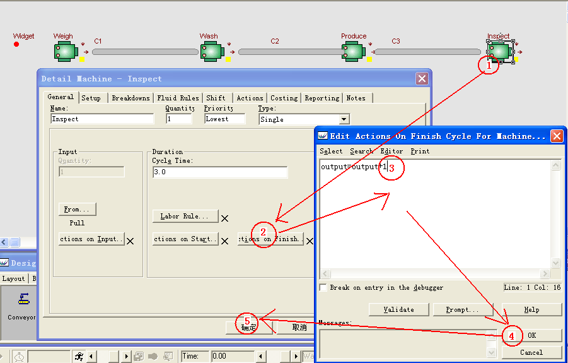The height and width of the screenshot is (363, 568).
Task: Enable Break on entry in the debugger
Action: click(x=323, y=288)
